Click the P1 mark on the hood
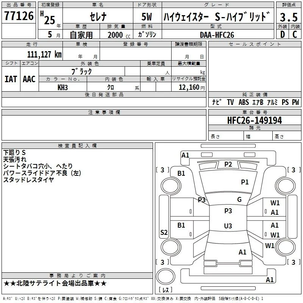The height and width of the screenshot is (303, 303). [245, 182]
